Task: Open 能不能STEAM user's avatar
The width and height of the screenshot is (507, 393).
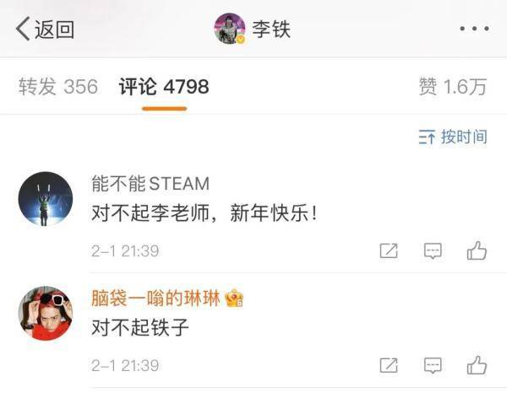Action: pyautogui.click(x=46, y=199)
